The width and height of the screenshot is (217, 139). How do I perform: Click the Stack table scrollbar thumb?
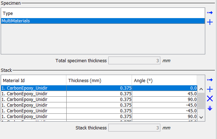point(201,101)
